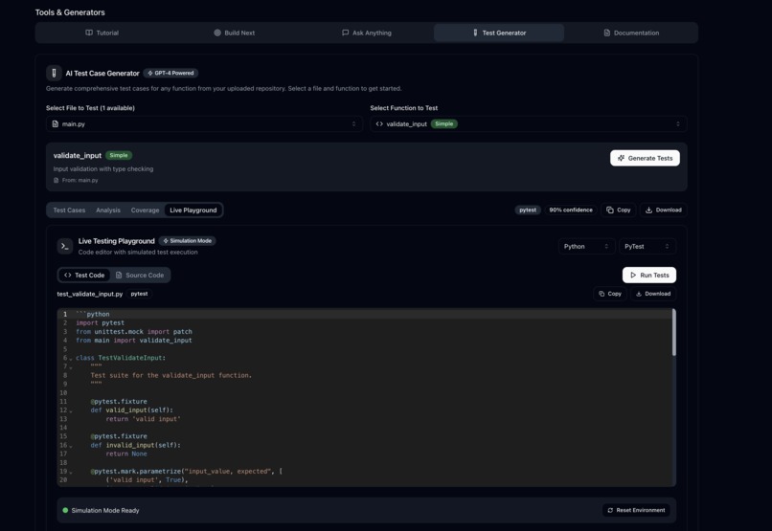772x531 pixels.
Task: Collapse parametrize fold arrow at line 19
Action: [x=71, y=472]
